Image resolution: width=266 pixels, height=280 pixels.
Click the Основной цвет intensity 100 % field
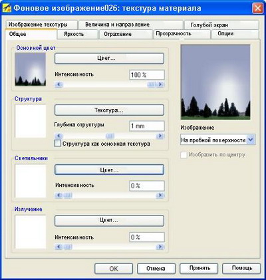click(147, 75)
